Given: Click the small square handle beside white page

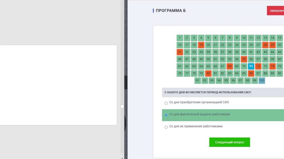Looking at the screenshot, I should (122, 107).
